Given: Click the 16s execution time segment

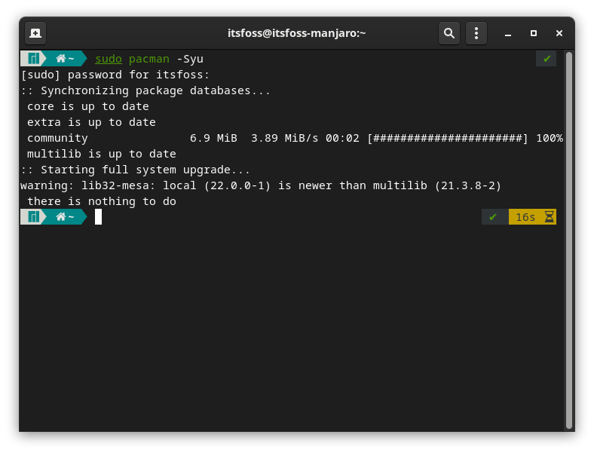Looking at the screenshot, I should pyautogui.click(x=525, y=217).
